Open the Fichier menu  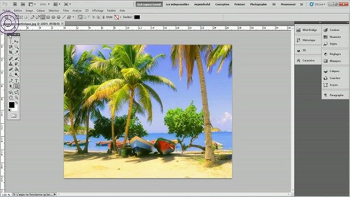tap(6, 10)
